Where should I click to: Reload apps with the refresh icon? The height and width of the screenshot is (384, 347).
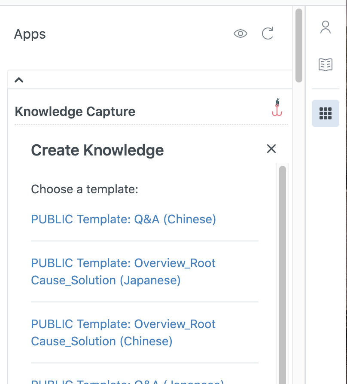tap(268, 34)
